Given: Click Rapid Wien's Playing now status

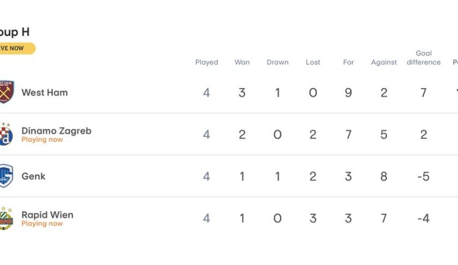Looking at the screenshot, I should point(42,224).
